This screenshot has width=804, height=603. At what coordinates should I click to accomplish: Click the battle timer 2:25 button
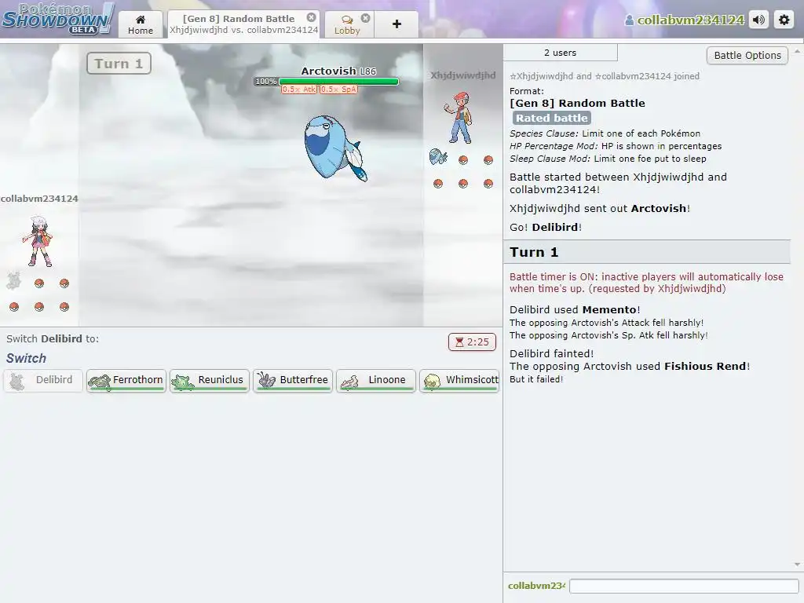pyautogui.click(x=472, y=342)
